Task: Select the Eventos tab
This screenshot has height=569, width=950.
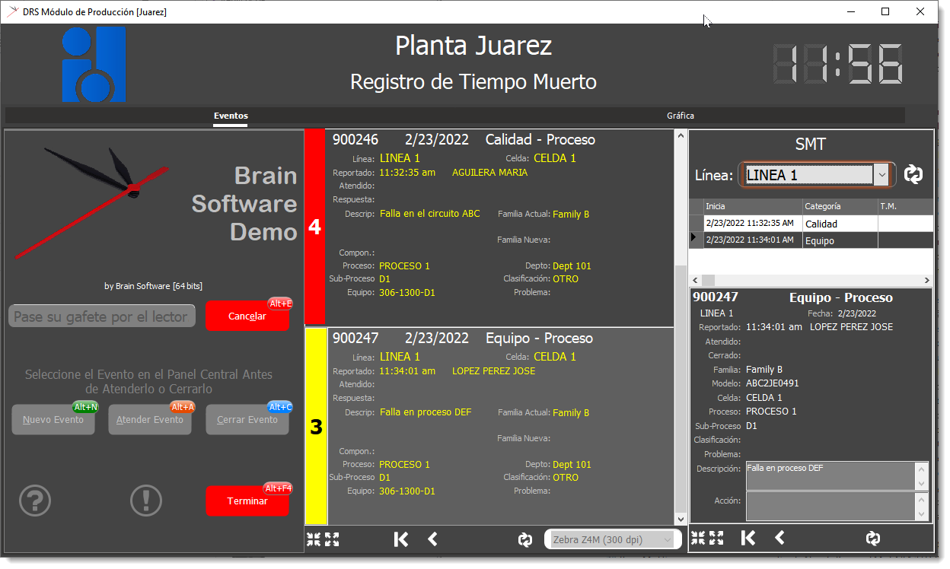Action: click(x=231, y=116)
